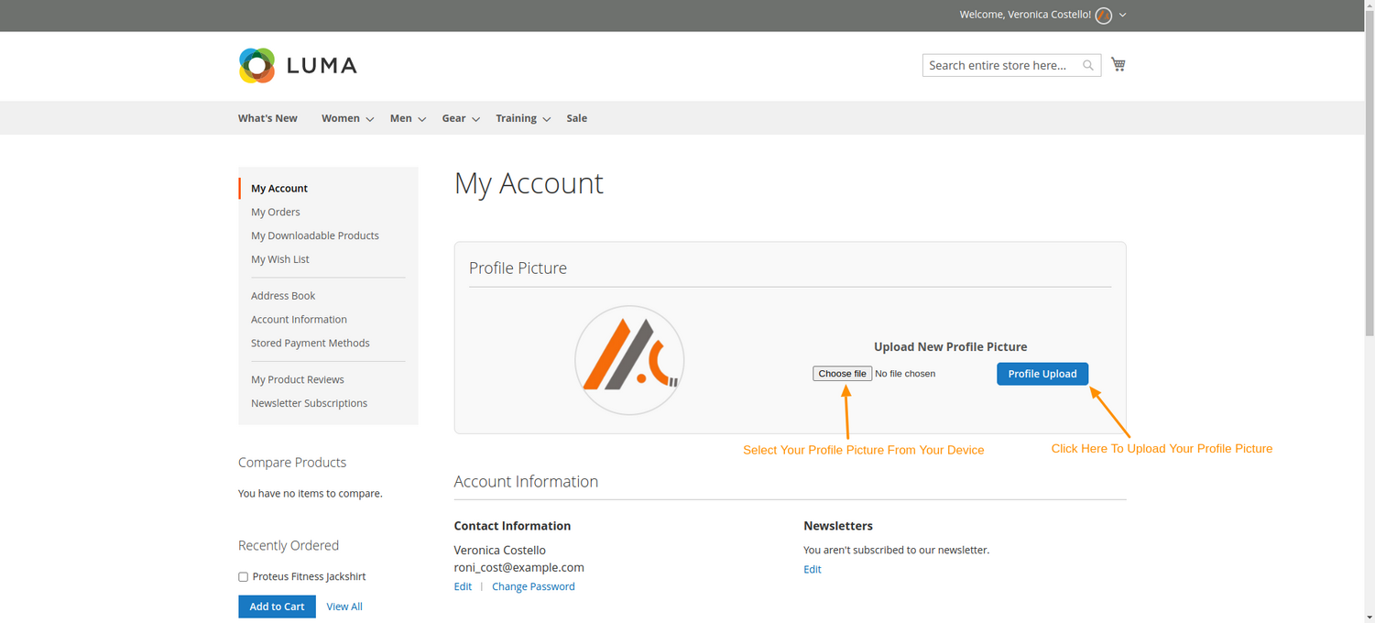This screenshot has height=623, width=1375.
Task: Click the search magnifier icon
Action: [x=1086, y=65]
